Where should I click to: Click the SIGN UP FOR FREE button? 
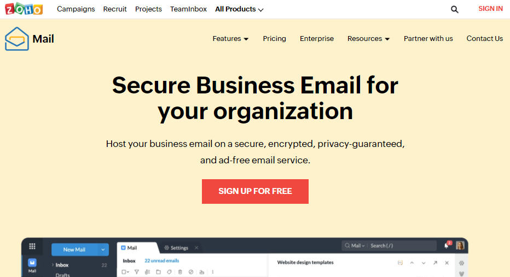[255, 191]
